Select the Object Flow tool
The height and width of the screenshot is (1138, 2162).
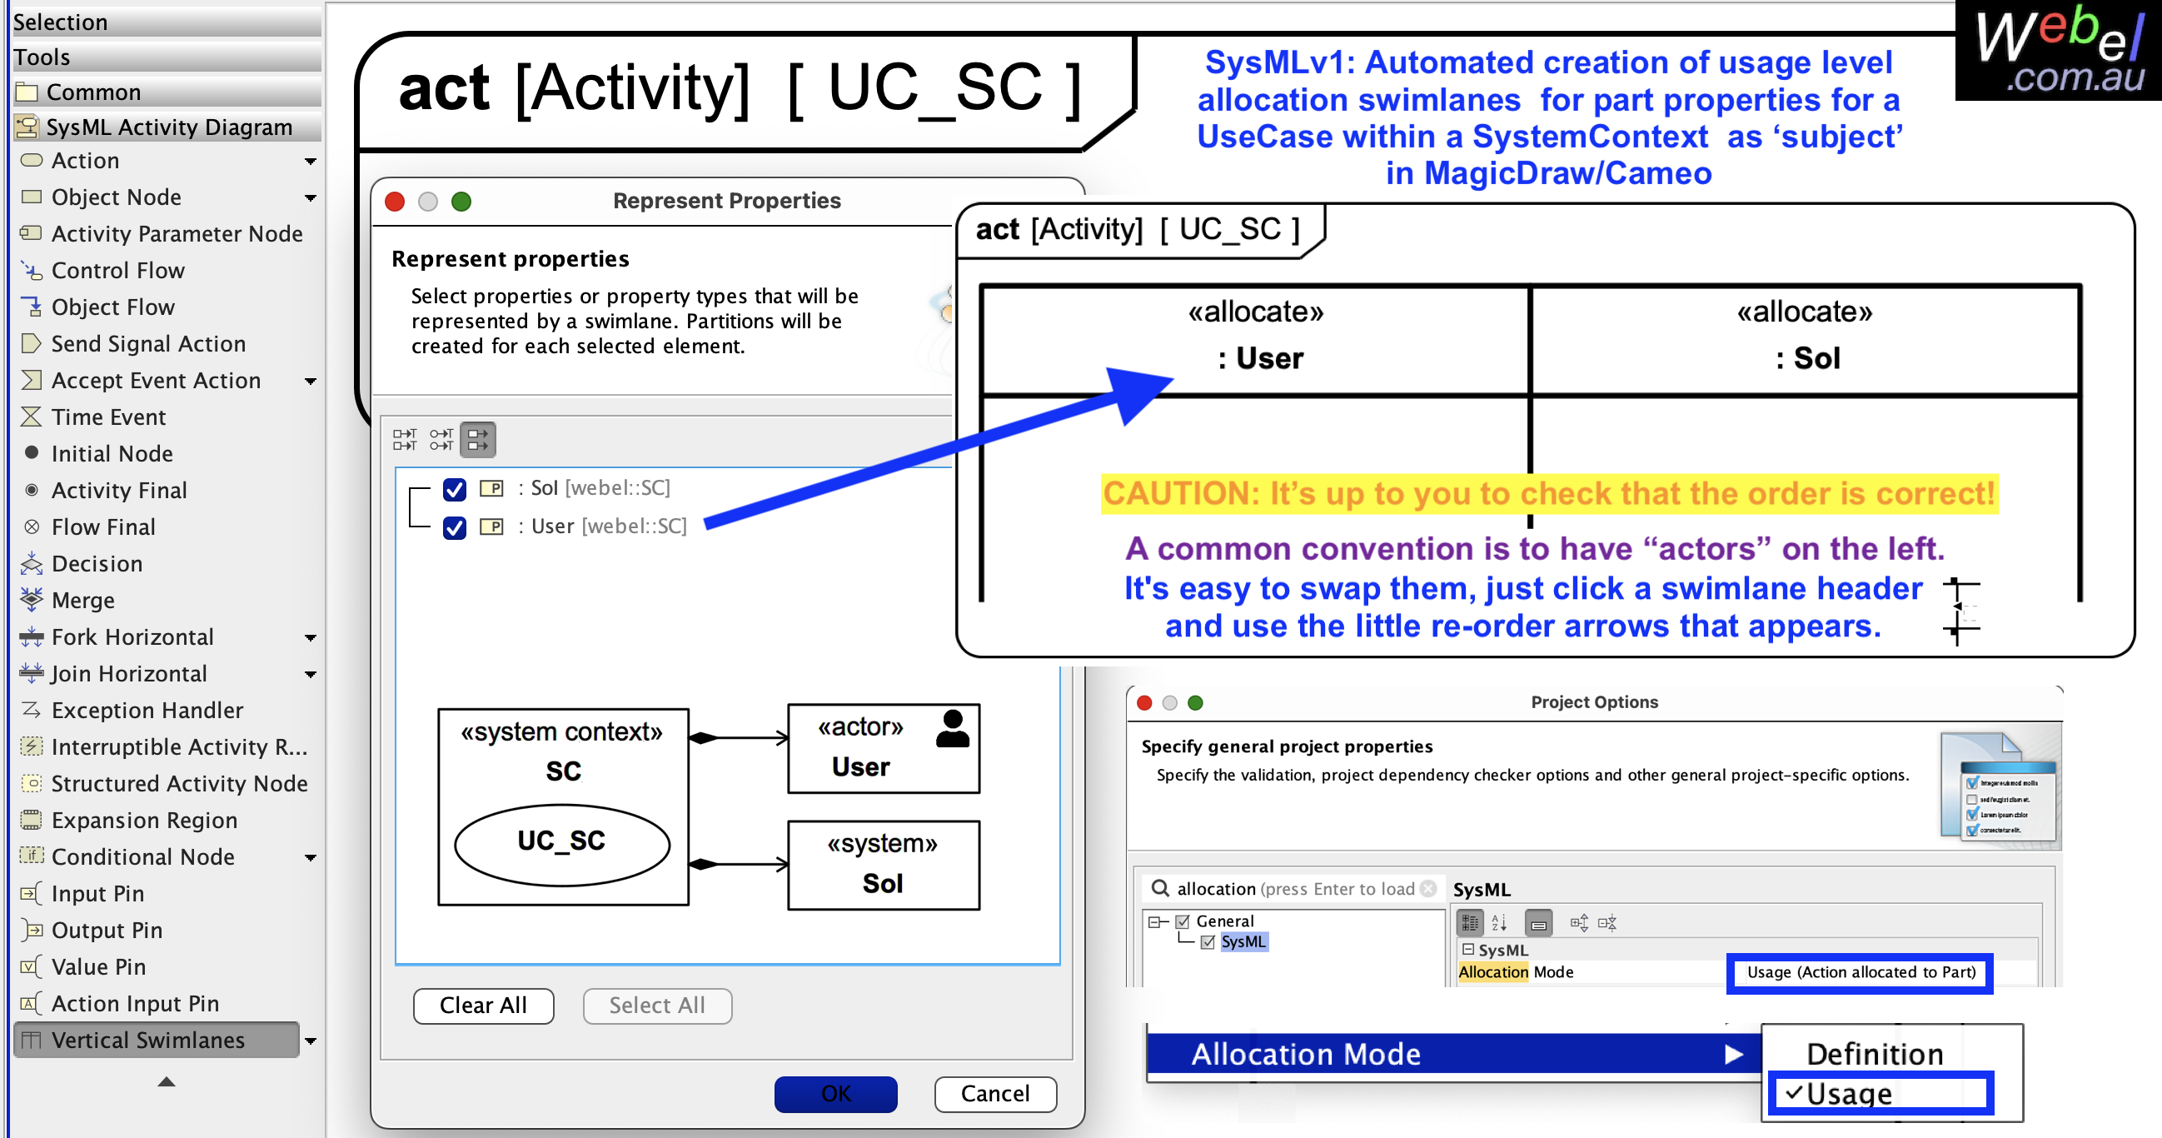coord(112,307)
